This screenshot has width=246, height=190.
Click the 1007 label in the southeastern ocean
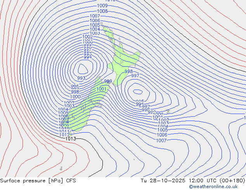point(161,140)
